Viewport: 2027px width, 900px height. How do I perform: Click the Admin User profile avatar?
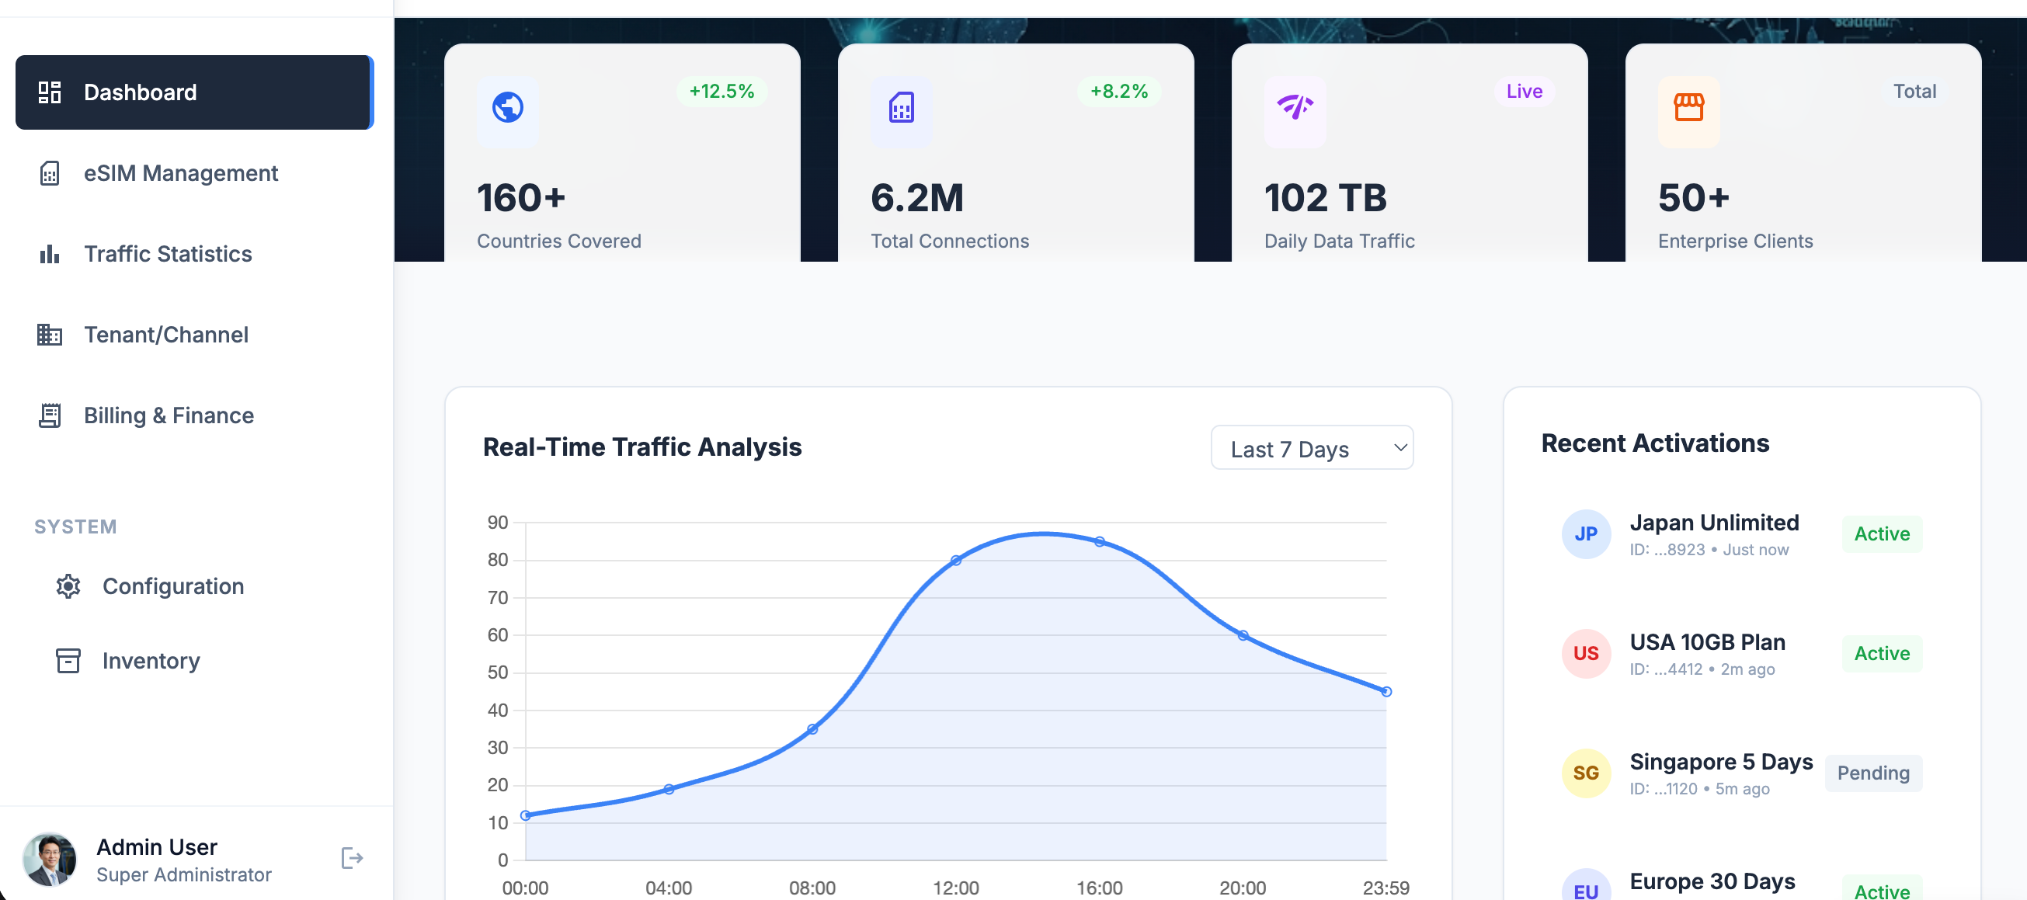pyautogui.click(x=50, y=859)
